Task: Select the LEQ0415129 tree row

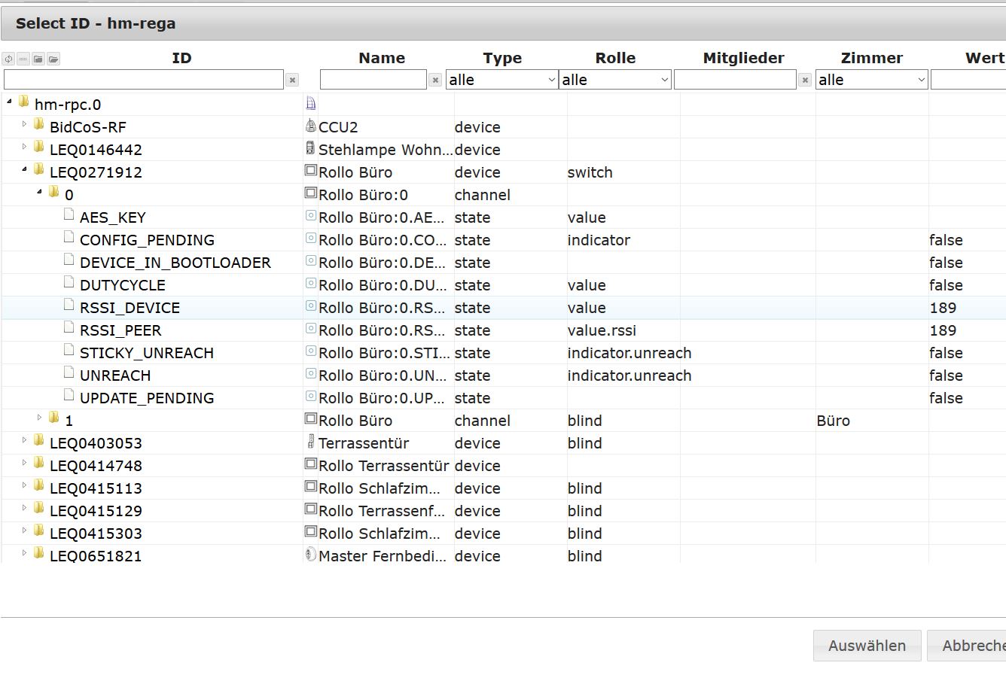Action: [503, 511]
